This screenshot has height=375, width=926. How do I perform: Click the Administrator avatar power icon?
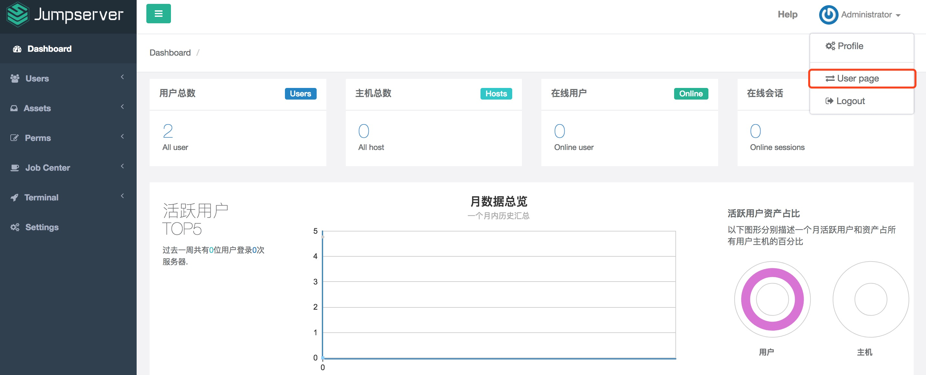pos(829,15)
